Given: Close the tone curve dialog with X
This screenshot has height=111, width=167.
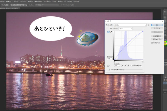Looking at the screenshot, I should [162, 21].
